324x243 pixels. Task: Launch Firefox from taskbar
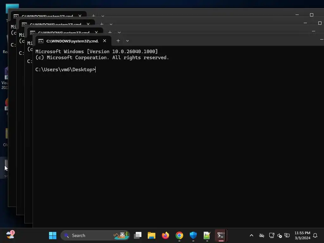[x=165, y=235]
